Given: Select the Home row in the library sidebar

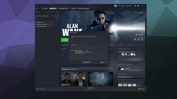Looking at the screenshot, I should 46,12.
